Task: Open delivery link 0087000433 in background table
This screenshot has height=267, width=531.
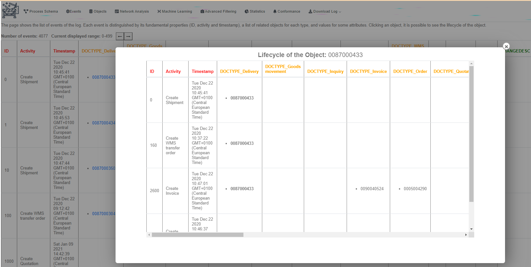Action: [104, 77]
